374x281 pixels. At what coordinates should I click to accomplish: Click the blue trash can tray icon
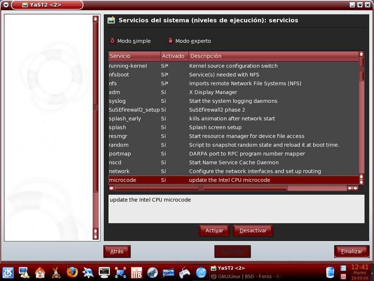330,272
